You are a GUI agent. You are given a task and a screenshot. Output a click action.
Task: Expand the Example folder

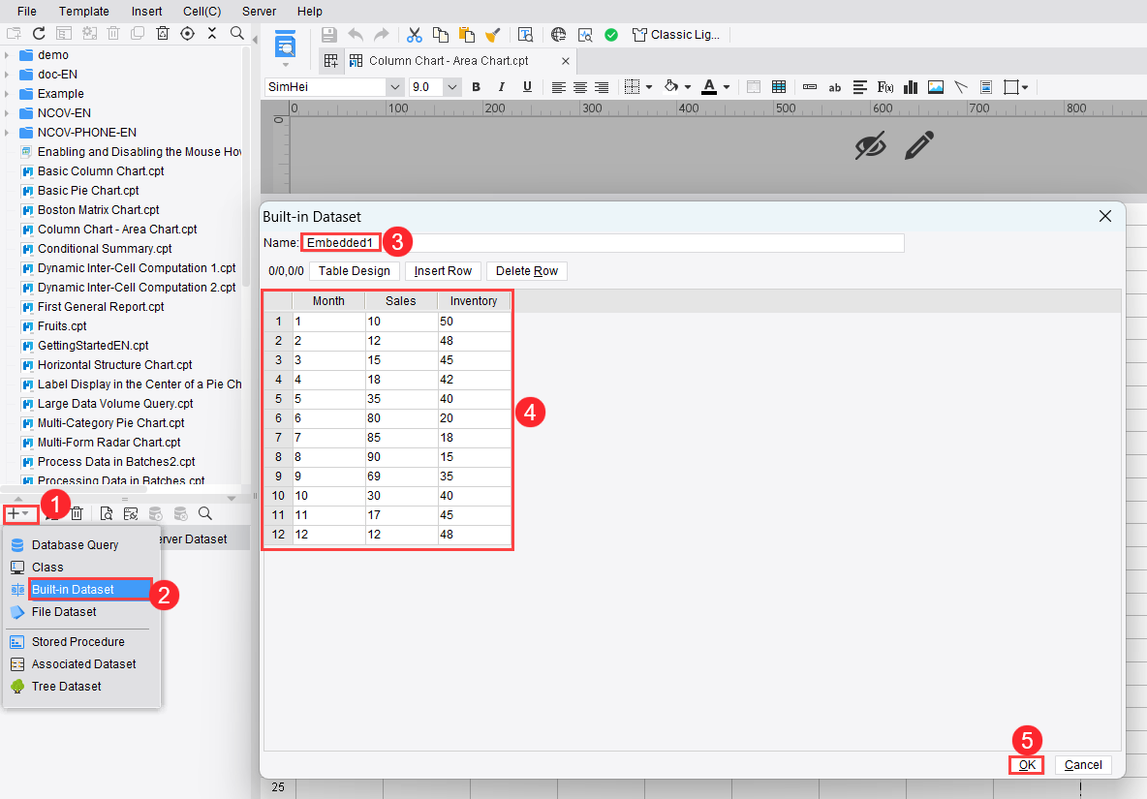click(x=8, y=94)
